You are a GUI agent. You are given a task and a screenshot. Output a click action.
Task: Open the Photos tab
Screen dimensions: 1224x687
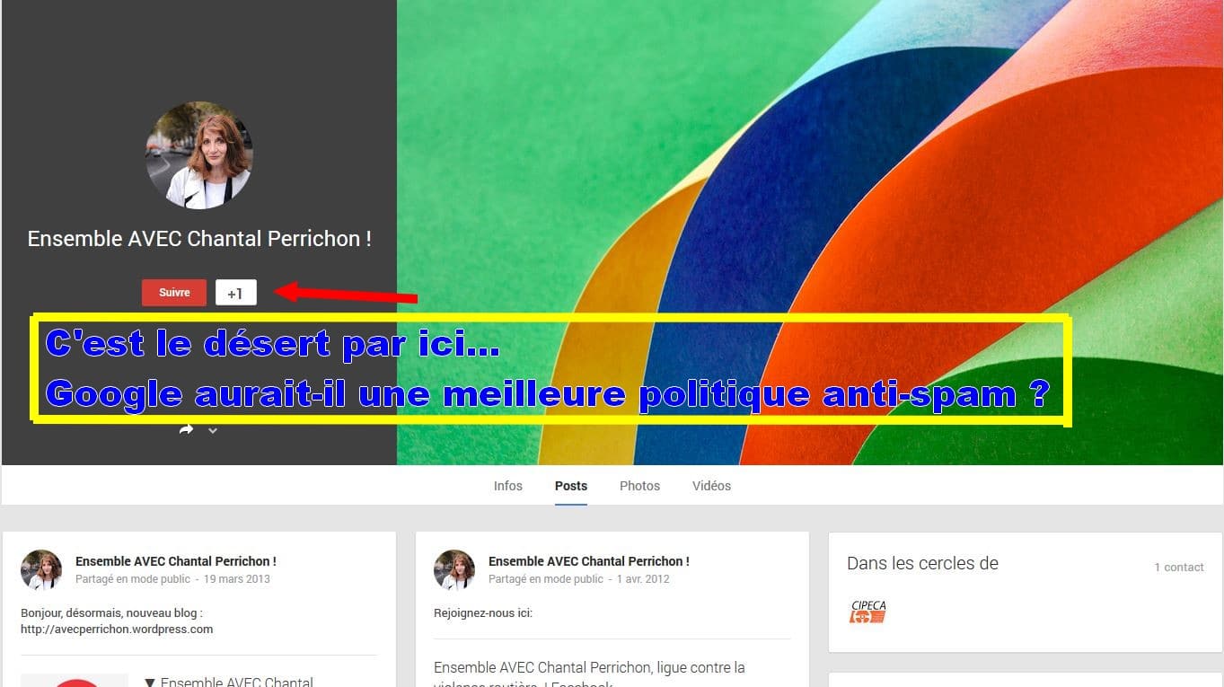click(x=639, y=486)
